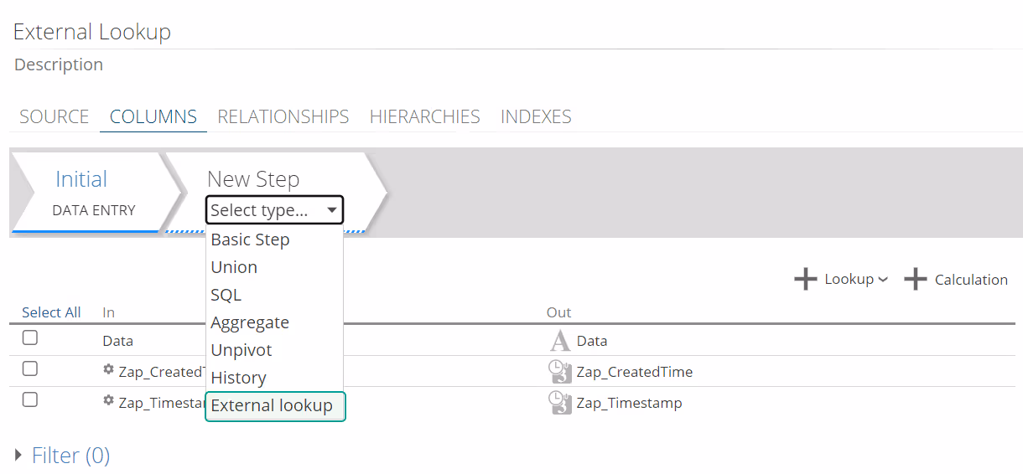Click the plus icon beside Calculation
The image size is (1023, 474).
coord(916,279)
